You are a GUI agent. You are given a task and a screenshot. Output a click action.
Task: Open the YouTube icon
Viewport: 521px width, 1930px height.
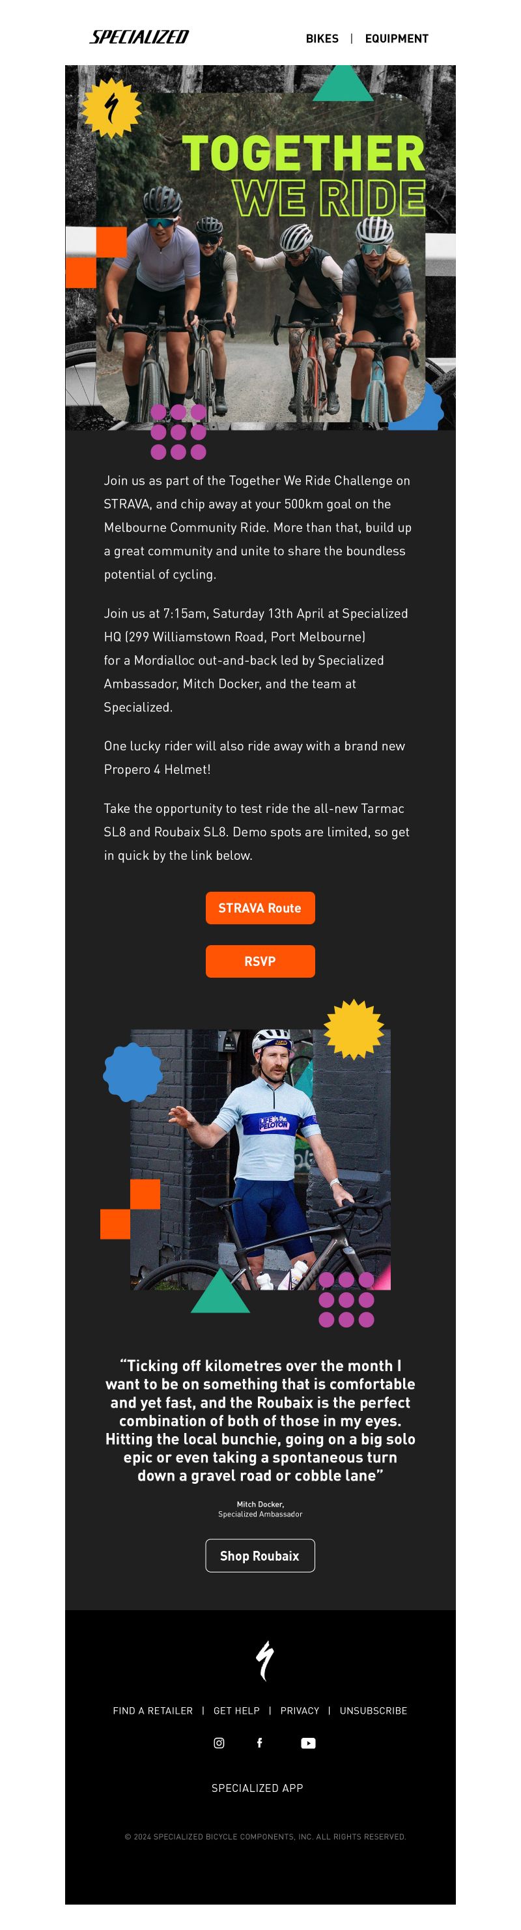pos(307,1742)
